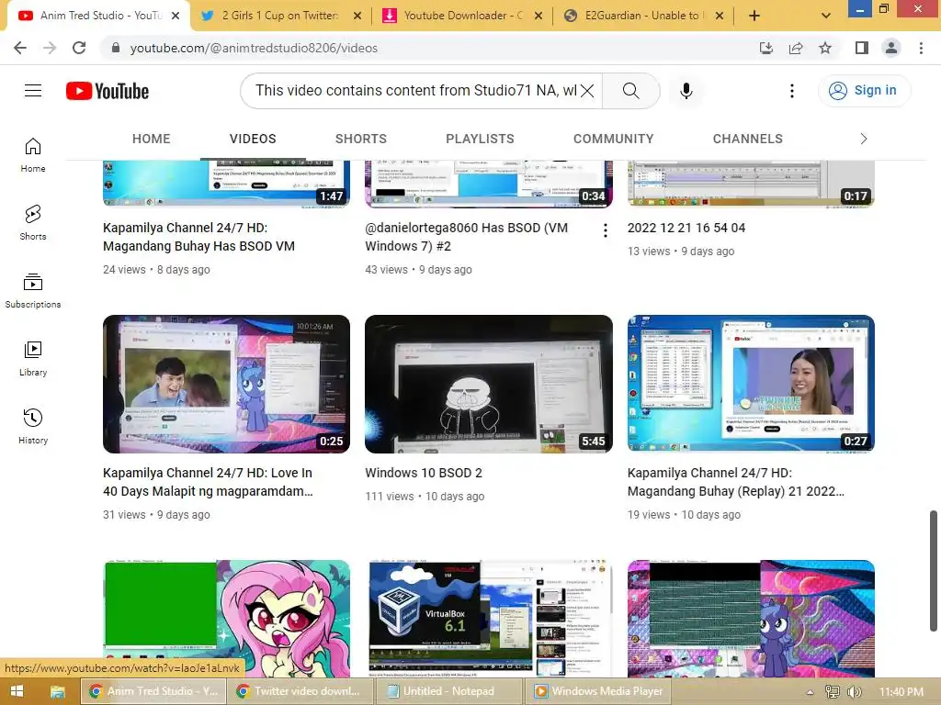This screenshot has height=705, width=941.
Task: Switch to the SHORTS channel tab
Action: (x=360, y=140)
